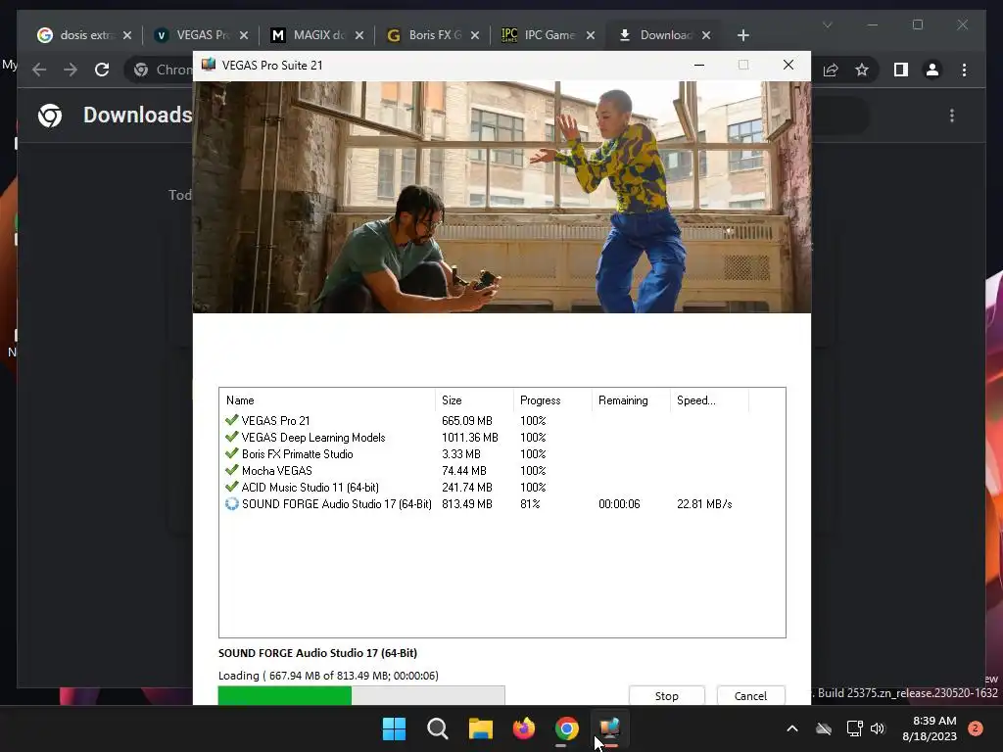The image size is (1003, 752).
Task: Share this page from Chrome toolbar
Action: tap(831, 70)
